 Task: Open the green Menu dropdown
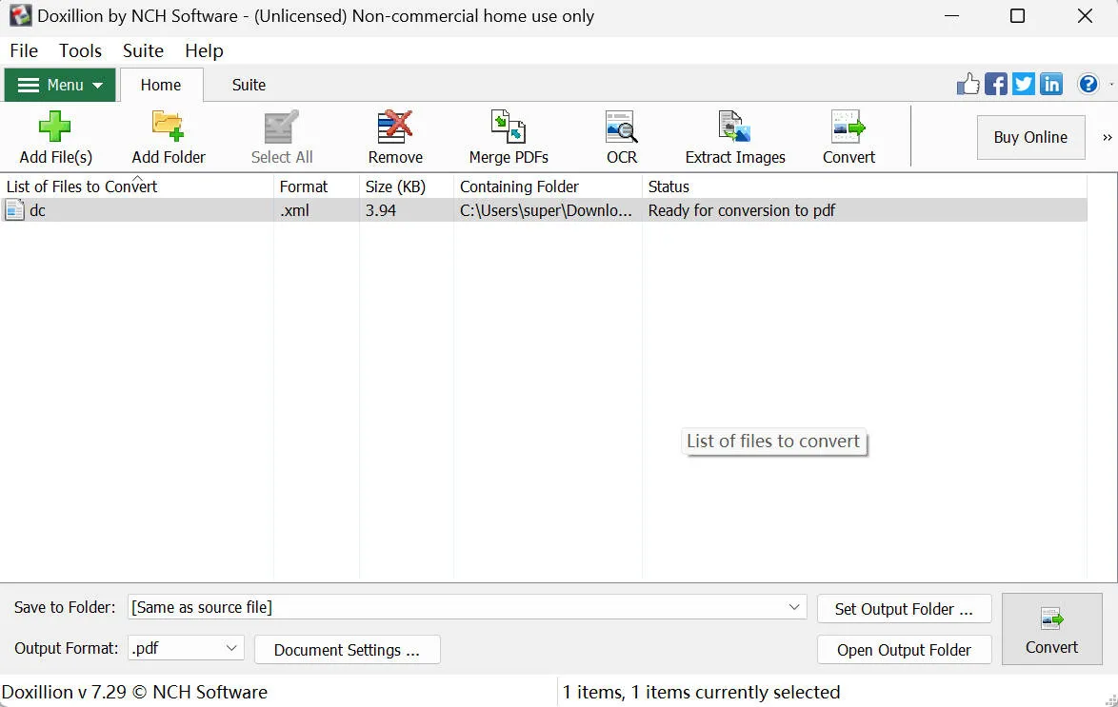click(59, 85)
